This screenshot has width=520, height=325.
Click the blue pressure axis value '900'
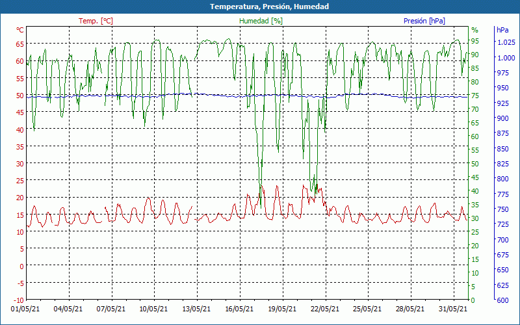pos(502,118)
